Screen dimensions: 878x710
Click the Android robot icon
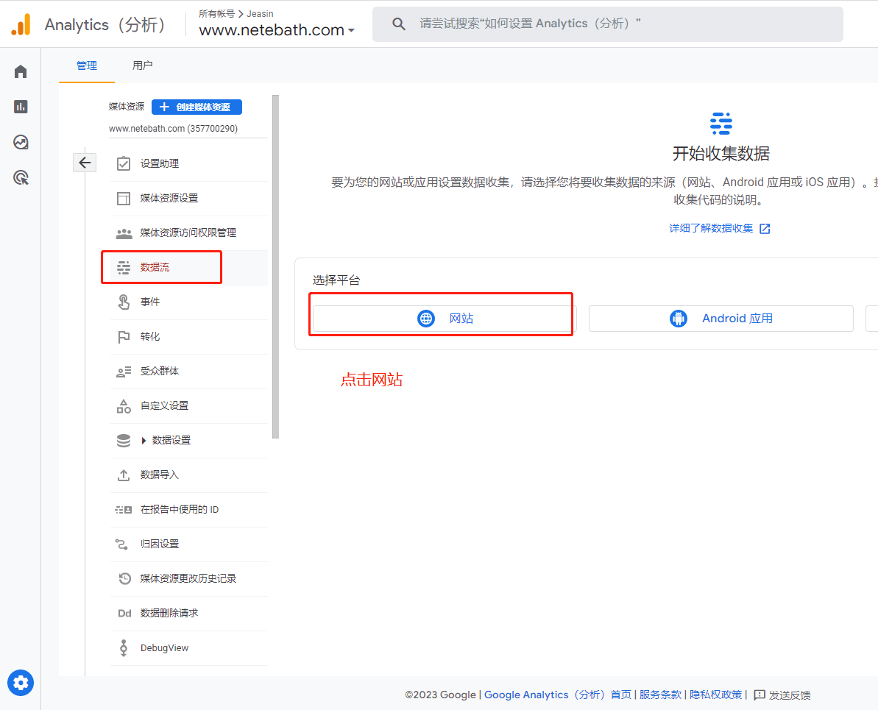pyautogui.click(x=678, y=318)
